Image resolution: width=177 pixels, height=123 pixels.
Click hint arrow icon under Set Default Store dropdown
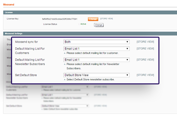pyautogui.click(x=65, y=80)
